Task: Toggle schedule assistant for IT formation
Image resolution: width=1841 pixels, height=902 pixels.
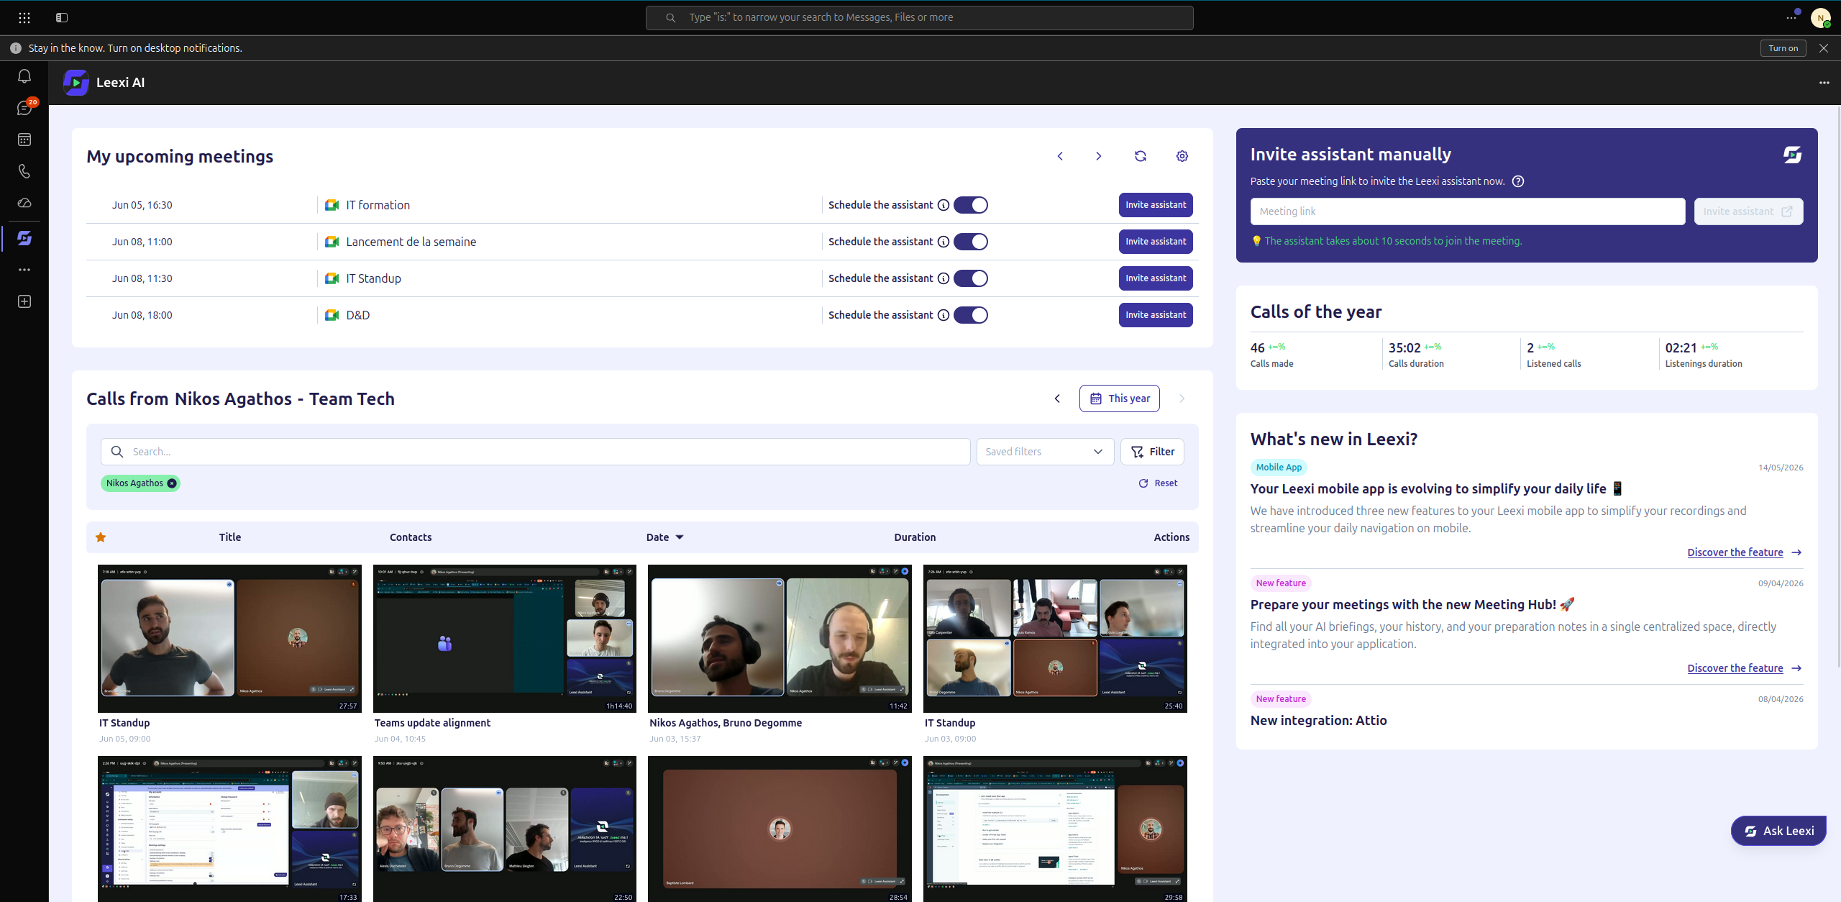Action: pos(971,205)
